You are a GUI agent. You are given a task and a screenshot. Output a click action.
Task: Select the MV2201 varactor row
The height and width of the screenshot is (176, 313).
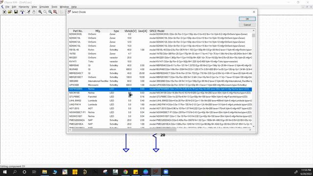[160, 58]
